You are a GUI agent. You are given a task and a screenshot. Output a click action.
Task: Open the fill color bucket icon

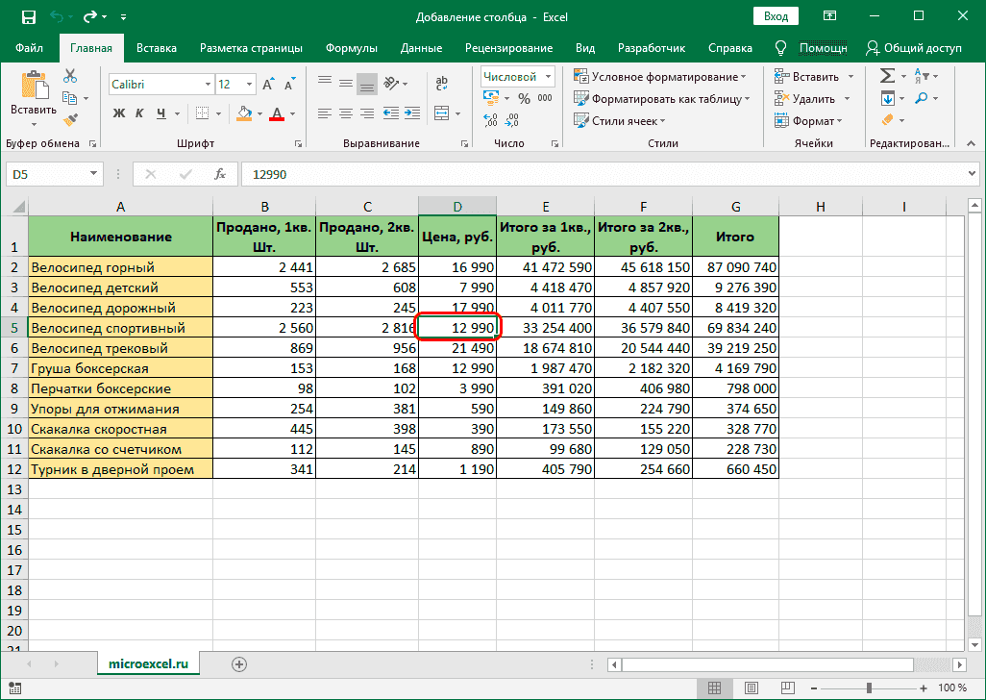pyautogui.click(x=242, y=113)
